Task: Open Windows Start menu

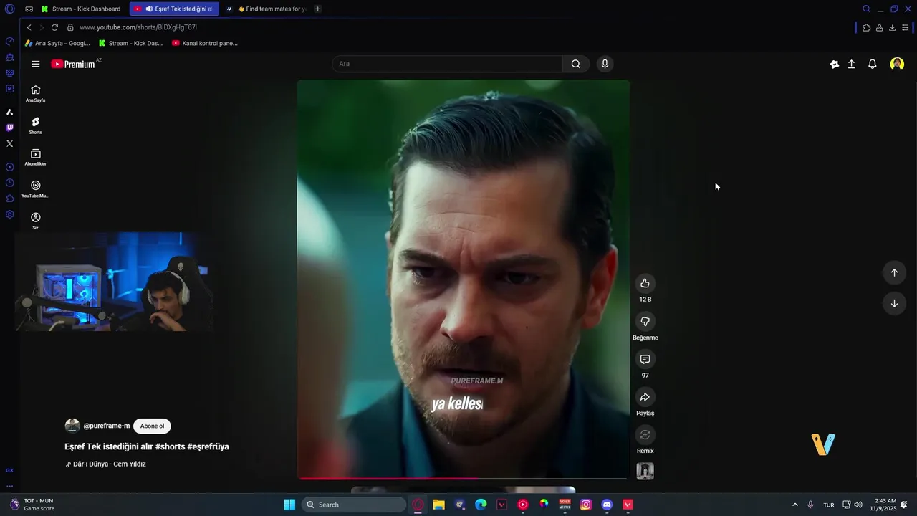Action: pyautogui.click(x=289, y=505)
